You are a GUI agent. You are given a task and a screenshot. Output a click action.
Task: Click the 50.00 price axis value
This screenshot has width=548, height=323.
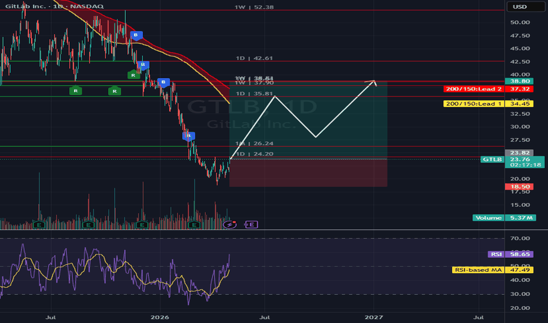(x=520, y=22)
